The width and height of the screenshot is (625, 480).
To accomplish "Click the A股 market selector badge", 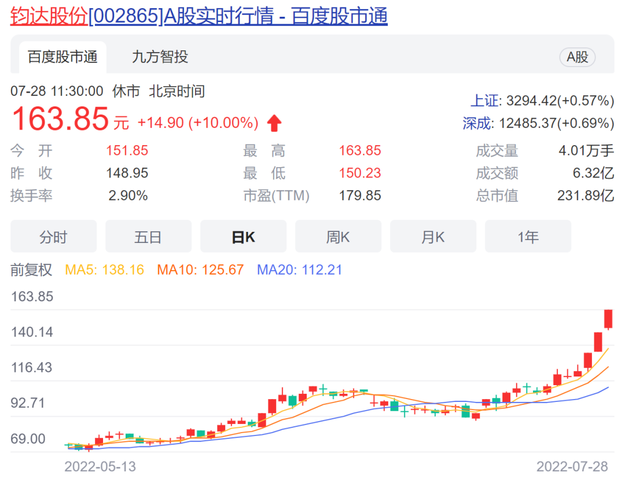I will click(x=577, y=57).
